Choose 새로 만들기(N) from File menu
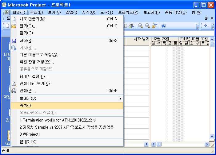The height and width of the screenshot is (155, 216). (x=67, y=19)
